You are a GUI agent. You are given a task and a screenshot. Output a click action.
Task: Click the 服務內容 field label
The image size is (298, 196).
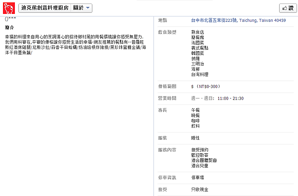click(x=167, y=150)
